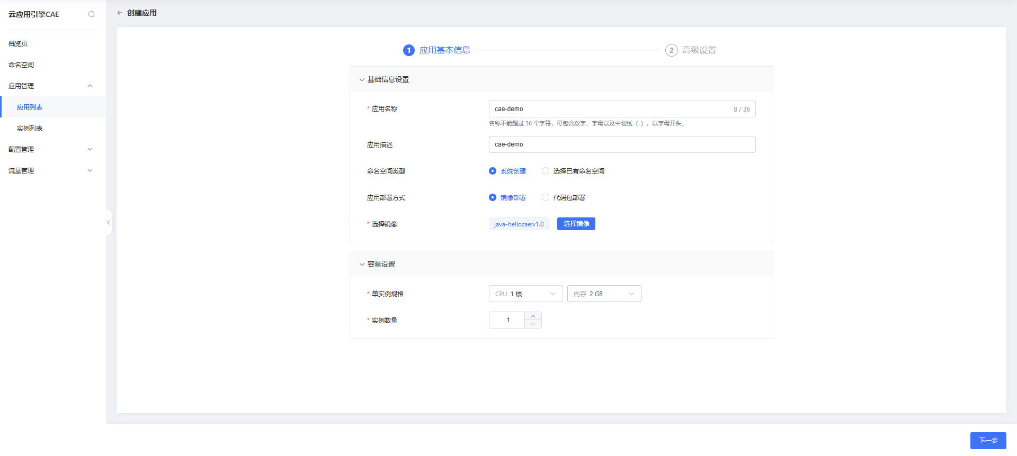1017x456 pixels.
Task: Open 实例列表 in the sidebar
Action: 30,128
